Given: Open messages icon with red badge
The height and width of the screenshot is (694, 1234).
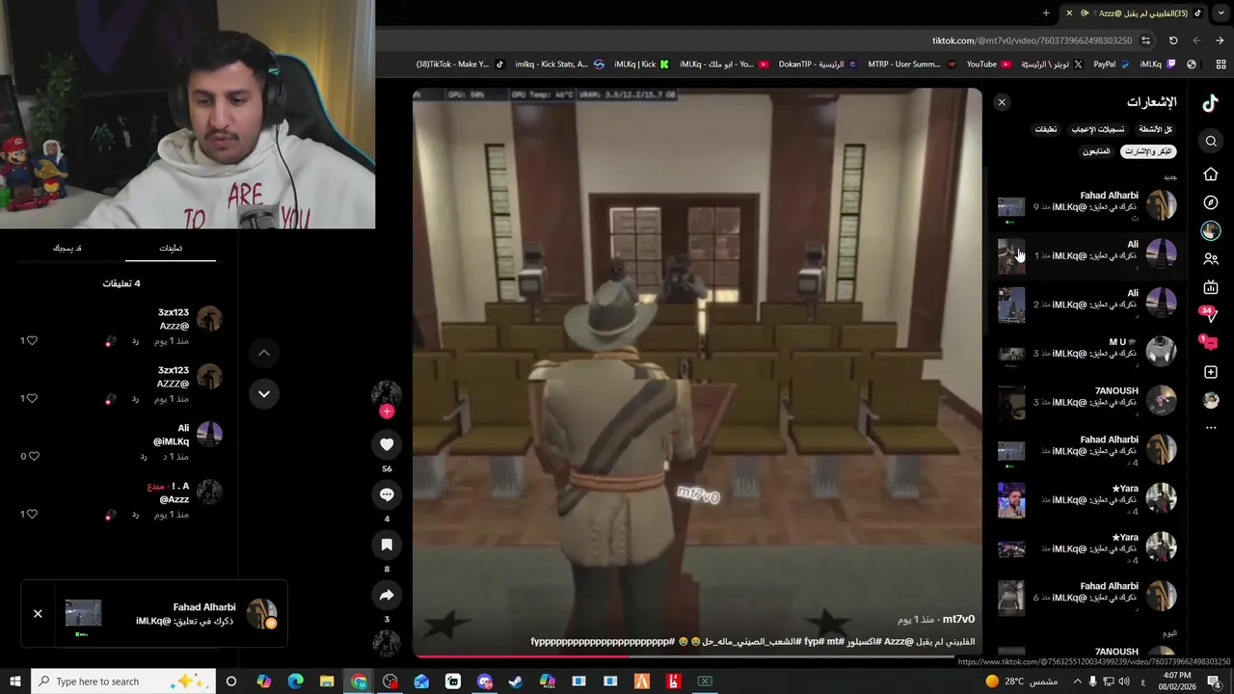Looking at the screenshot, I should click(1210, 342).
